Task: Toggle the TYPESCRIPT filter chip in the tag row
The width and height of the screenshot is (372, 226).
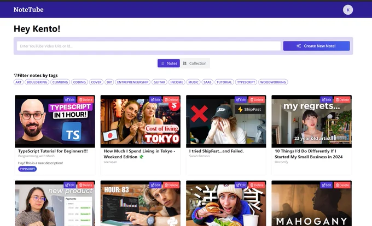Action: (x=246, y=82)
